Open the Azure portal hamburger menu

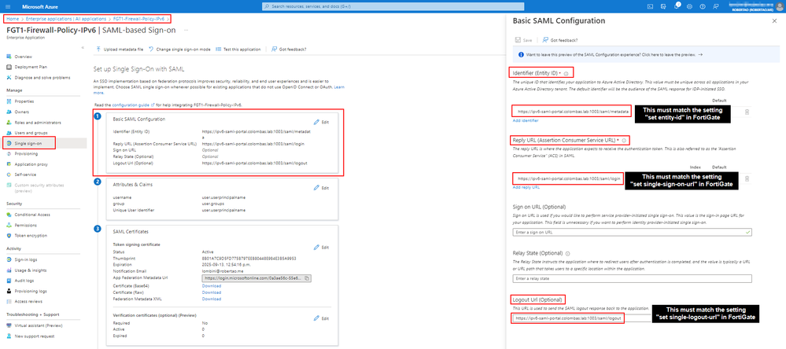(x=7, y=6)
